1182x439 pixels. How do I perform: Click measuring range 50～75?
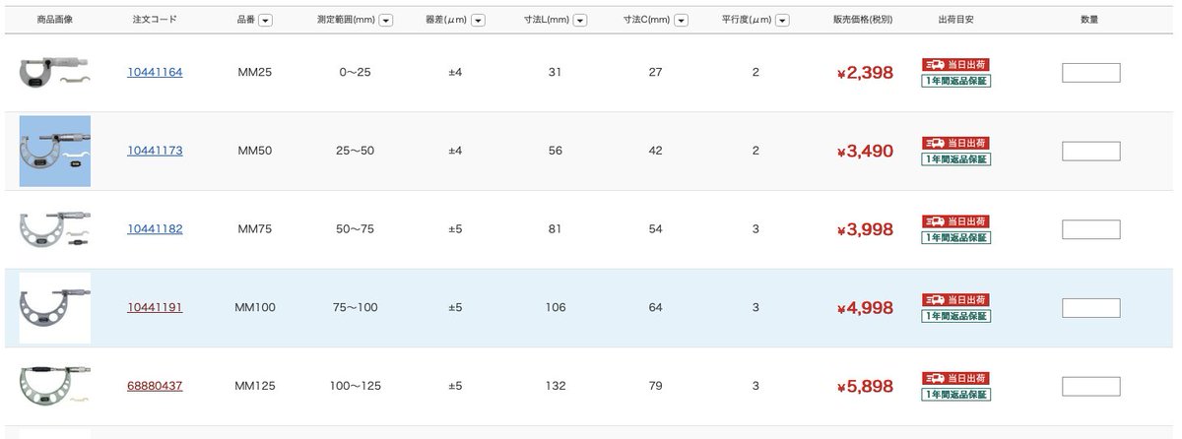355,229
